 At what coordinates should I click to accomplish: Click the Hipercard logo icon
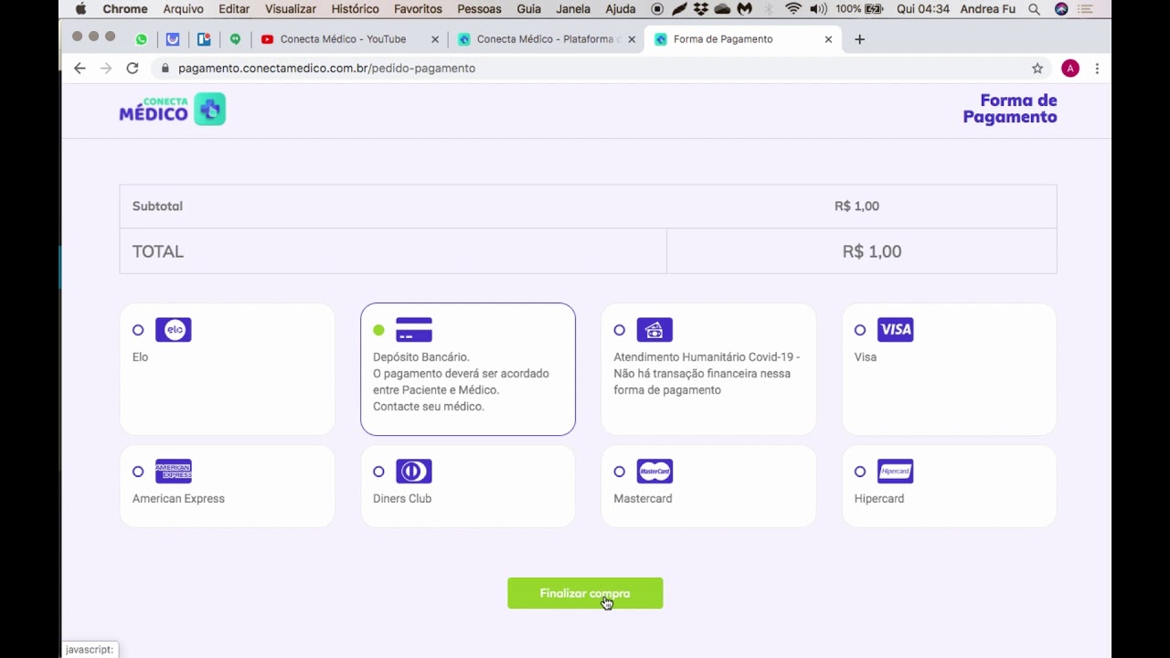click(x=895, y=472)
